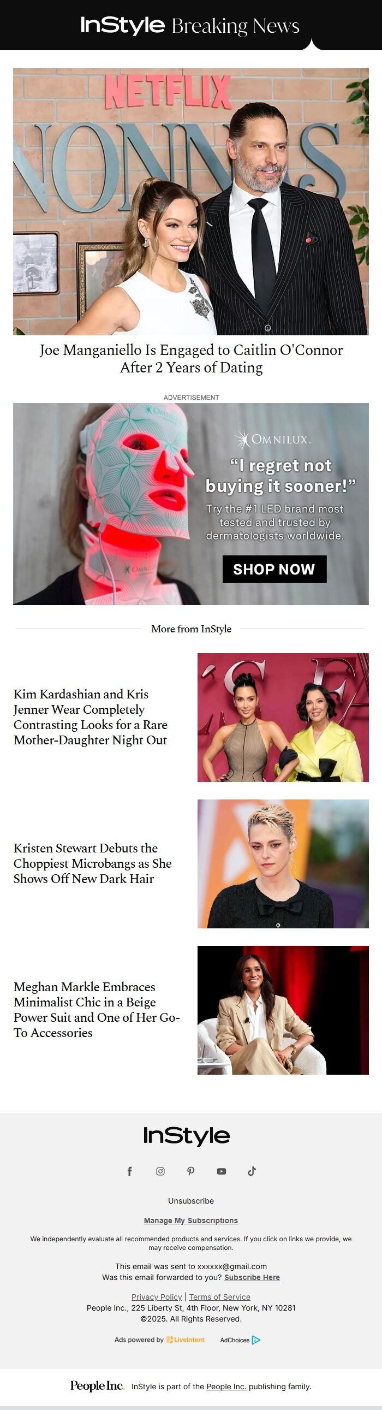Open the Privacy Policy link
Viewport: 382px width, 1410px height.
[x=157, y=1297]
